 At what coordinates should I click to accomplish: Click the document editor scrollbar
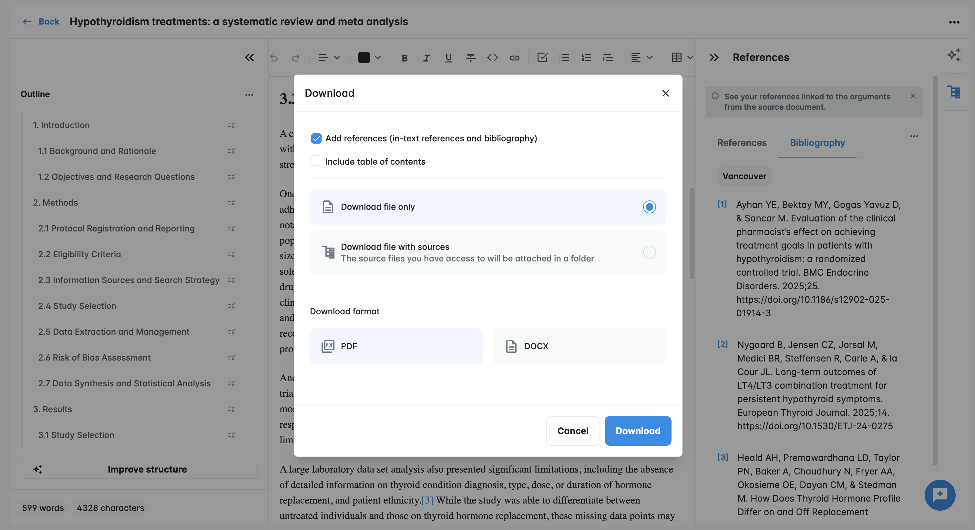(692, 233)
